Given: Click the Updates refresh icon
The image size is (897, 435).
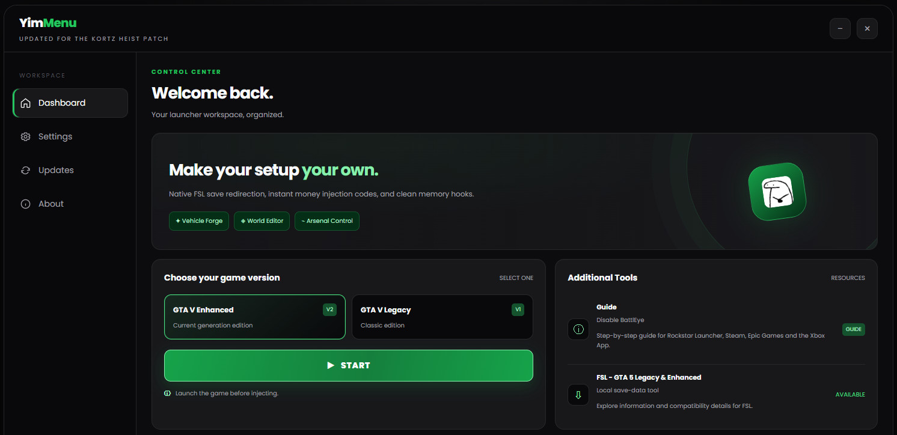Looking at the screenshot, I should pos(25,170).
